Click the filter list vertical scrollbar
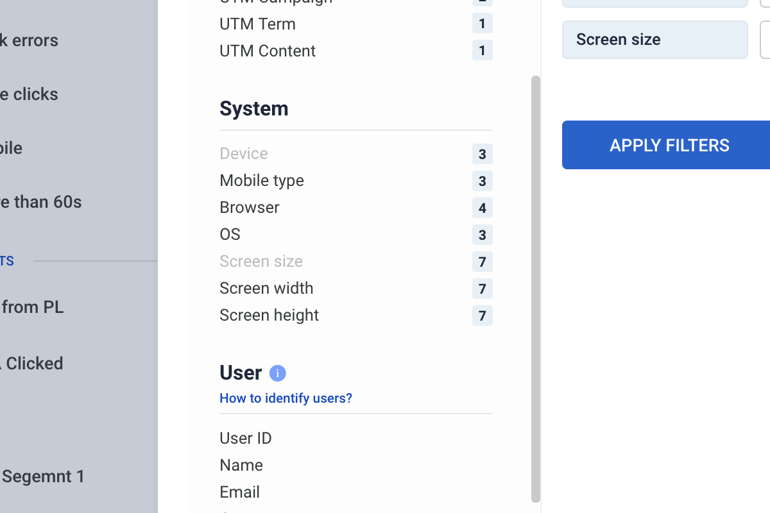770x513 pixels. pos(536,289)
